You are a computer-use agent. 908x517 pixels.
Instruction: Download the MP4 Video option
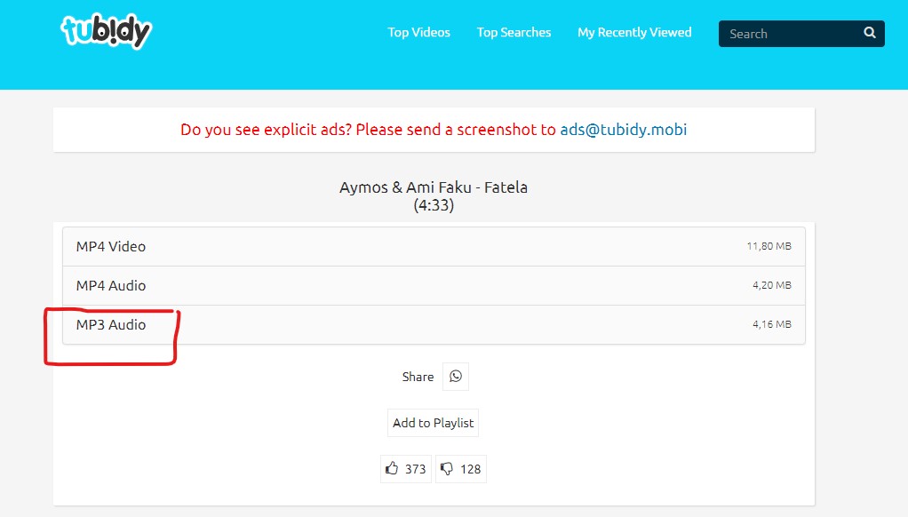click(x=434, y=247)
